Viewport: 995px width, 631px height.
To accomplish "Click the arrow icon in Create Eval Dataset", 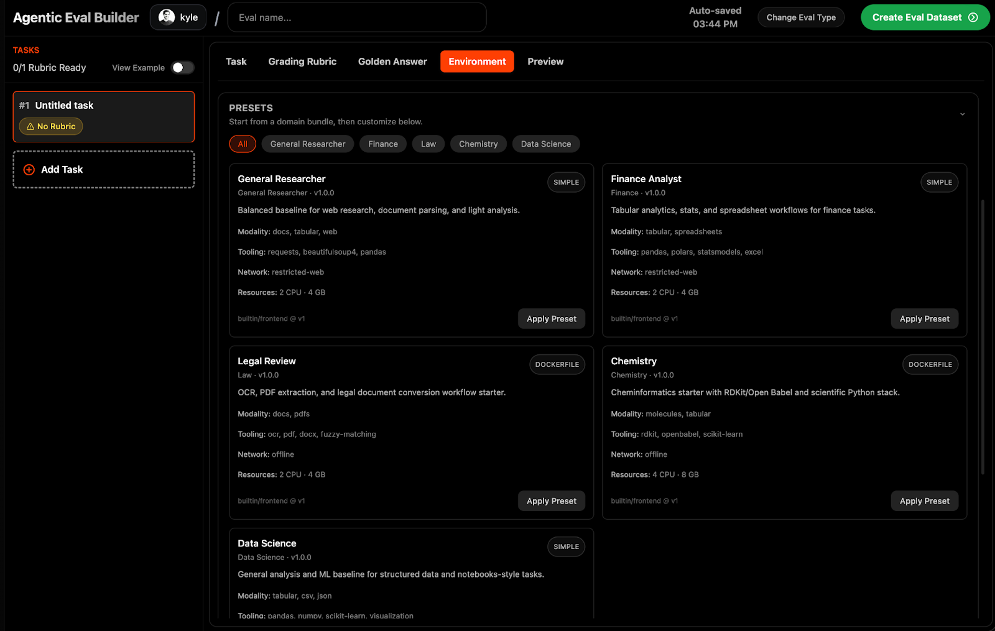I will (x=973, y=17).
